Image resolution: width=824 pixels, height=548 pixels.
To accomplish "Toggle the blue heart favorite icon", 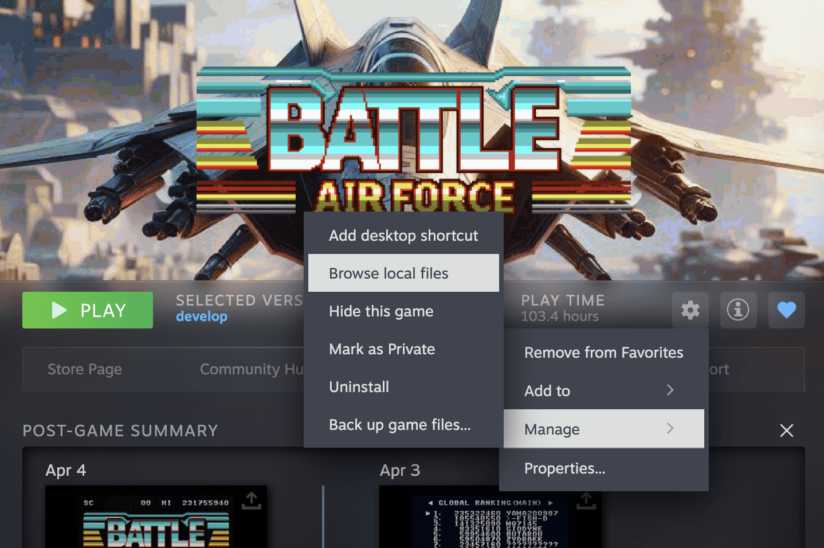I will 786,310.
